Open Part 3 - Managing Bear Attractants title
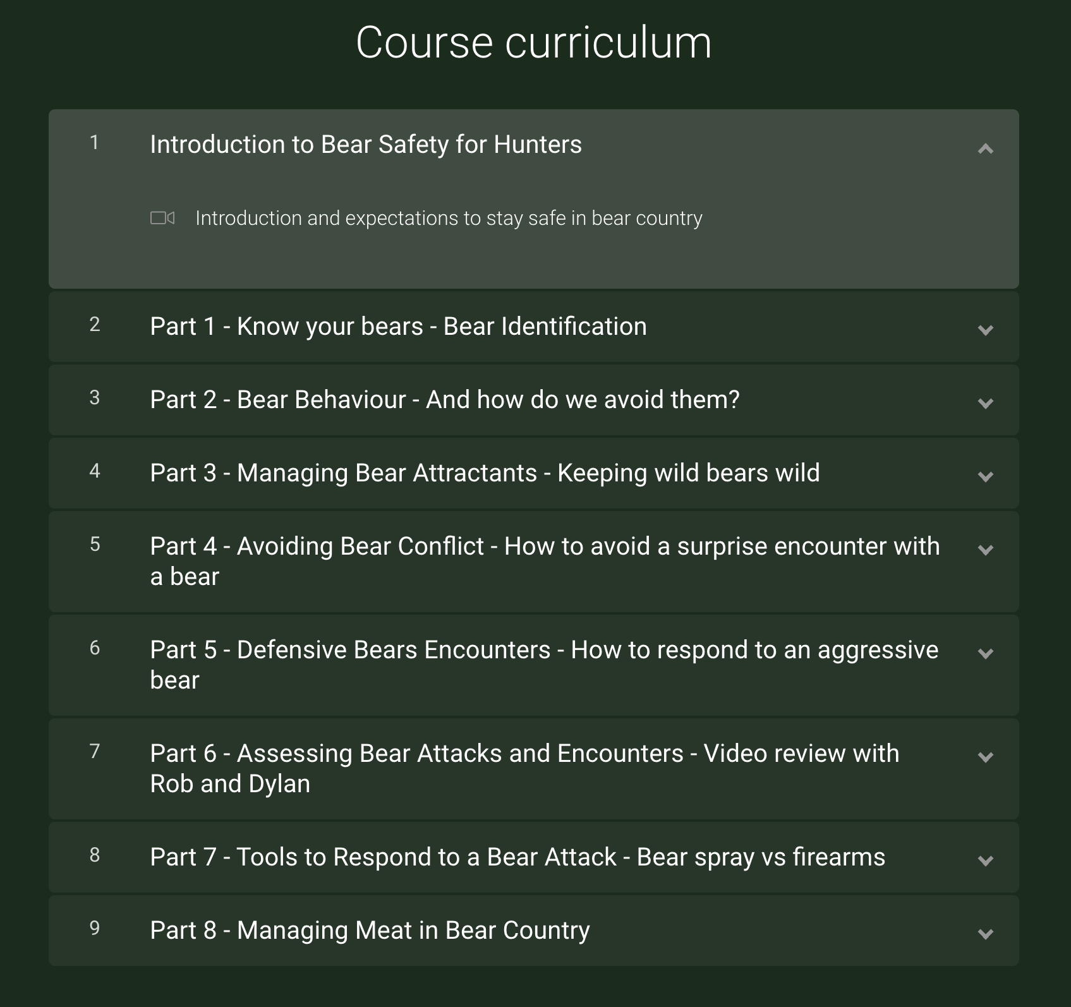Image resolution: width=1071 pixels, height=1007 pixels. pyautogui.click(x=485, y=473)
